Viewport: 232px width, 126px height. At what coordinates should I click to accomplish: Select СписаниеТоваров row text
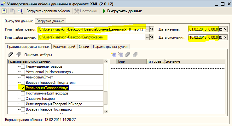click(40, 99)
